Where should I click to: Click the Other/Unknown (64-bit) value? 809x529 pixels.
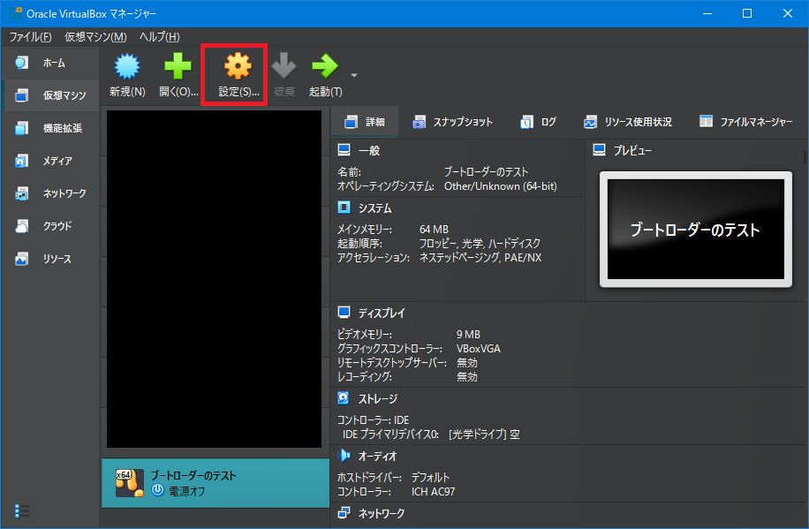(x=501, y=186)
